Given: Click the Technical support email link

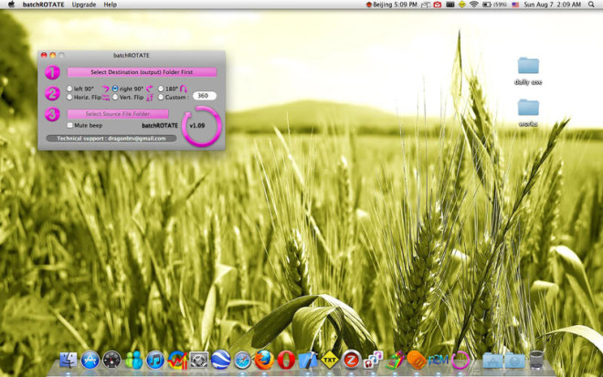Looking at the screenshot, I should coord(111,139).
